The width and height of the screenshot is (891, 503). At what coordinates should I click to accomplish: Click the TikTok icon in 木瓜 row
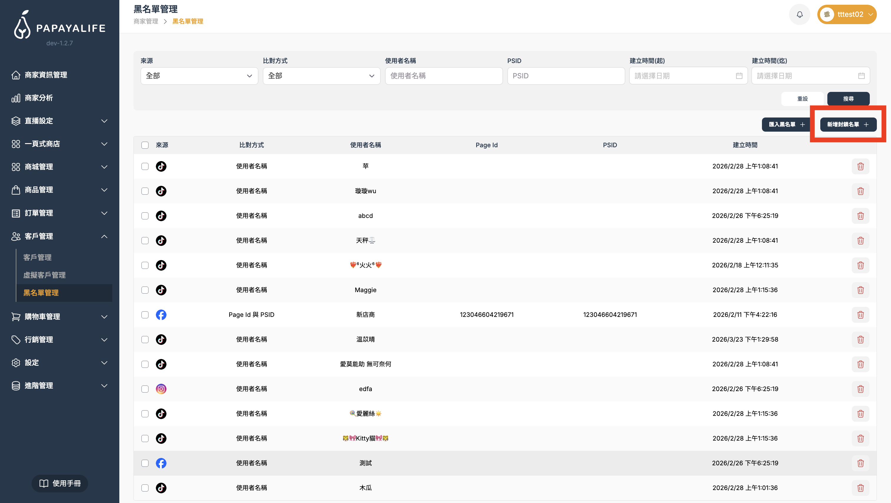pos(161,488)
